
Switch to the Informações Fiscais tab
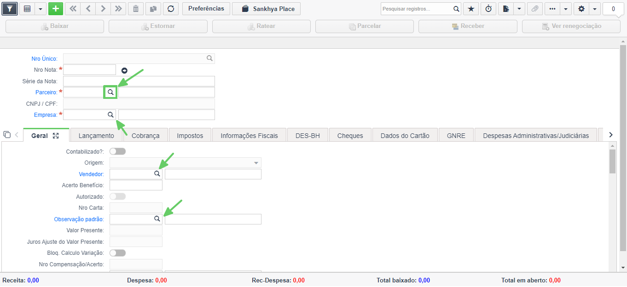click(250, 135)
